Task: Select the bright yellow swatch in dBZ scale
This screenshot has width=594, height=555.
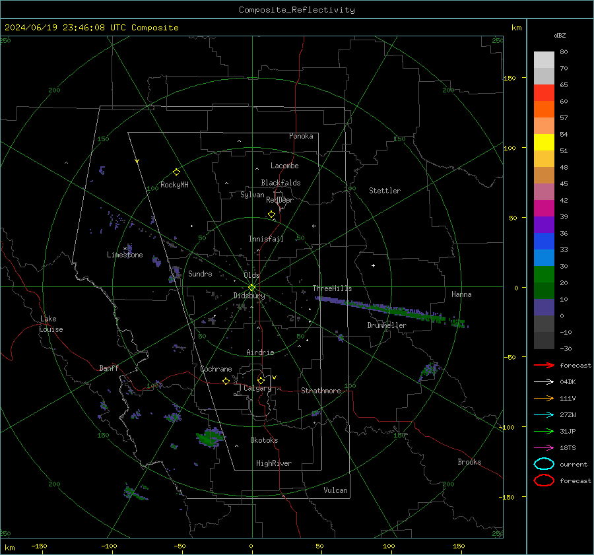Action: click(544, 142)
